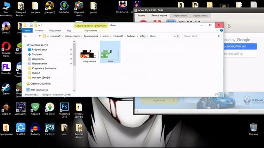The width and height of the screenshot is (264, 148).
Task: Switch to the Главная ribbon tab
Action: (x=40, y=30)
